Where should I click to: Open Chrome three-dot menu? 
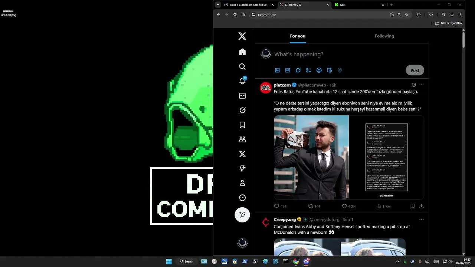pyautogui.click(x=460, y=15)
